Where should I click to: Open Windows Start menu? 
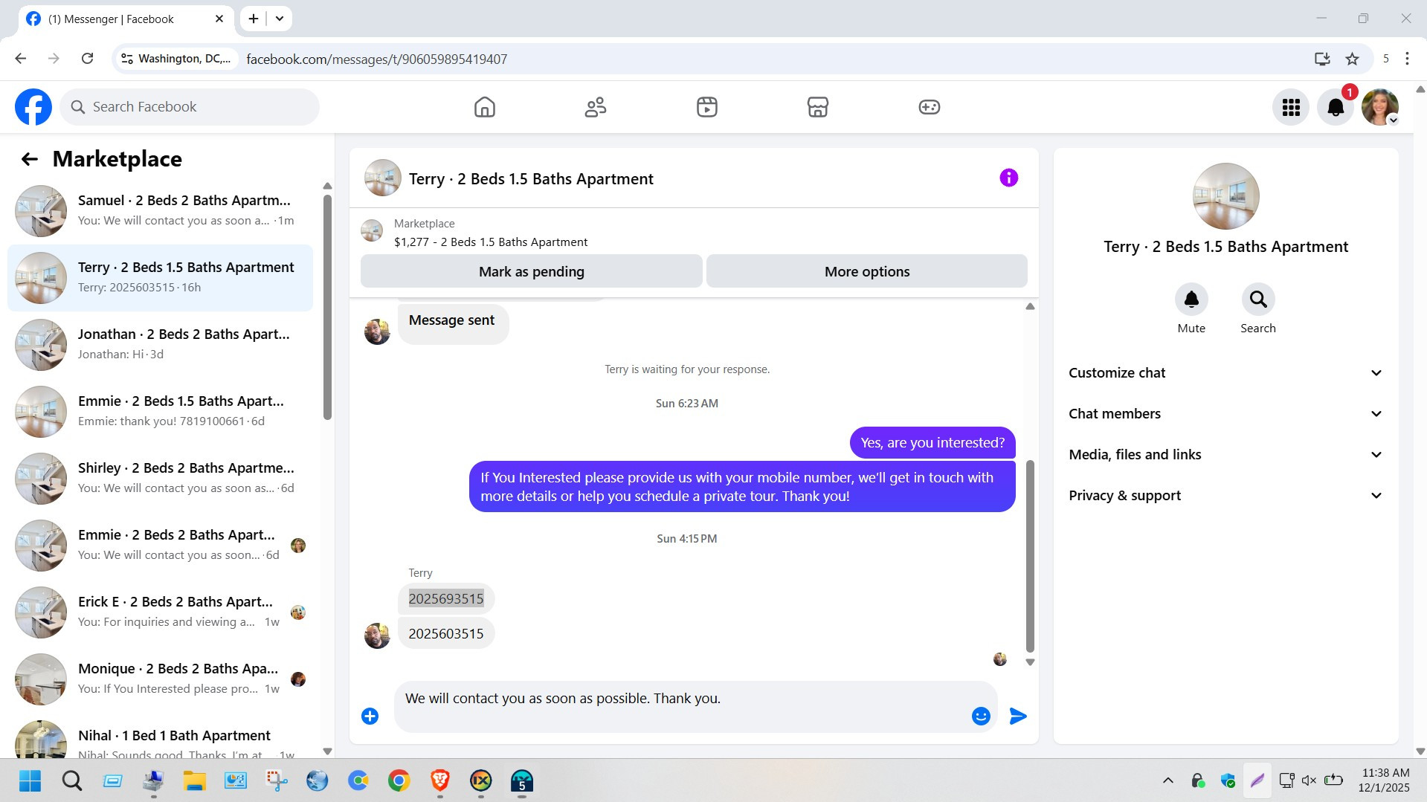[x=30, y=780]
